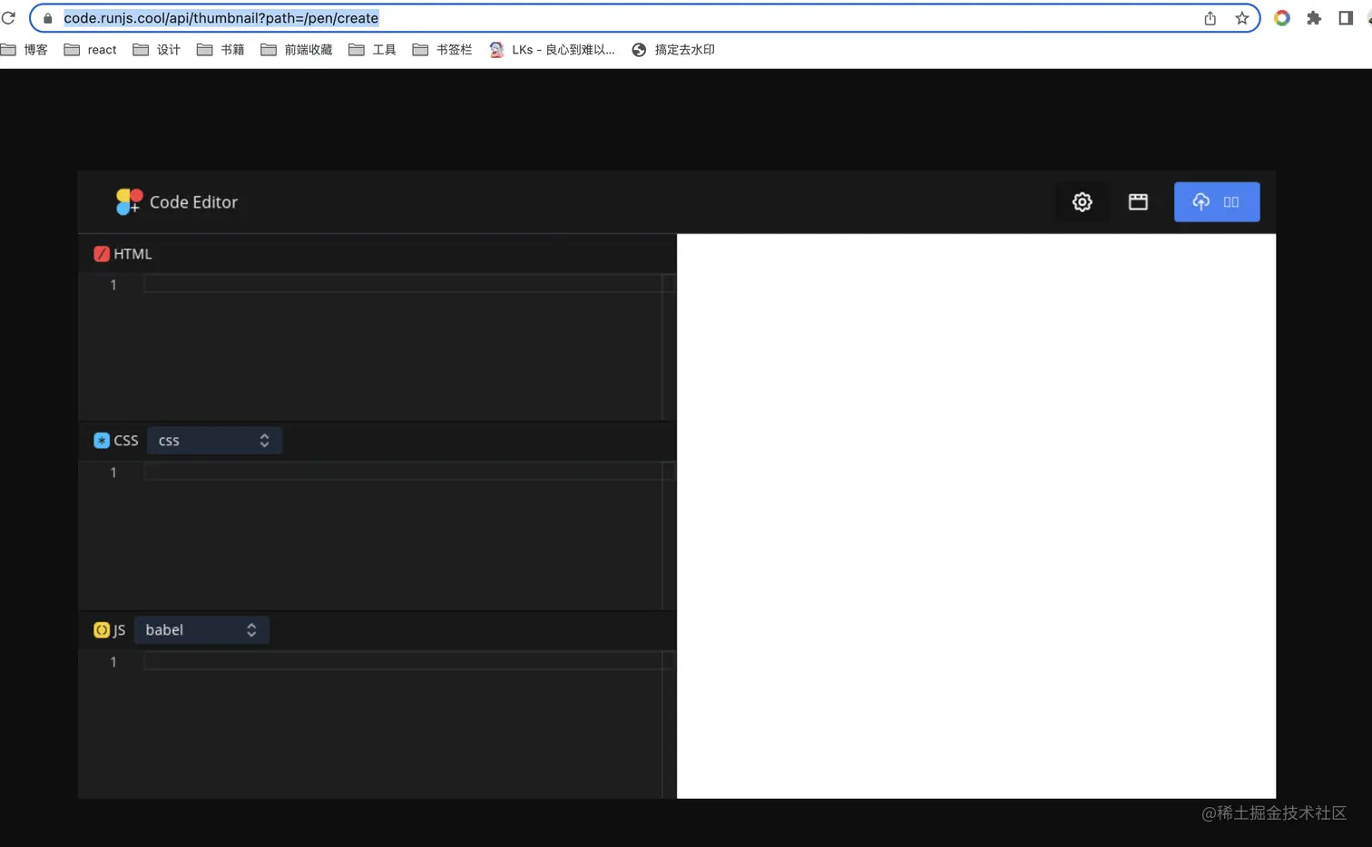
Task: Open the 博客 bookmarks folder
Action: point(24,50)
